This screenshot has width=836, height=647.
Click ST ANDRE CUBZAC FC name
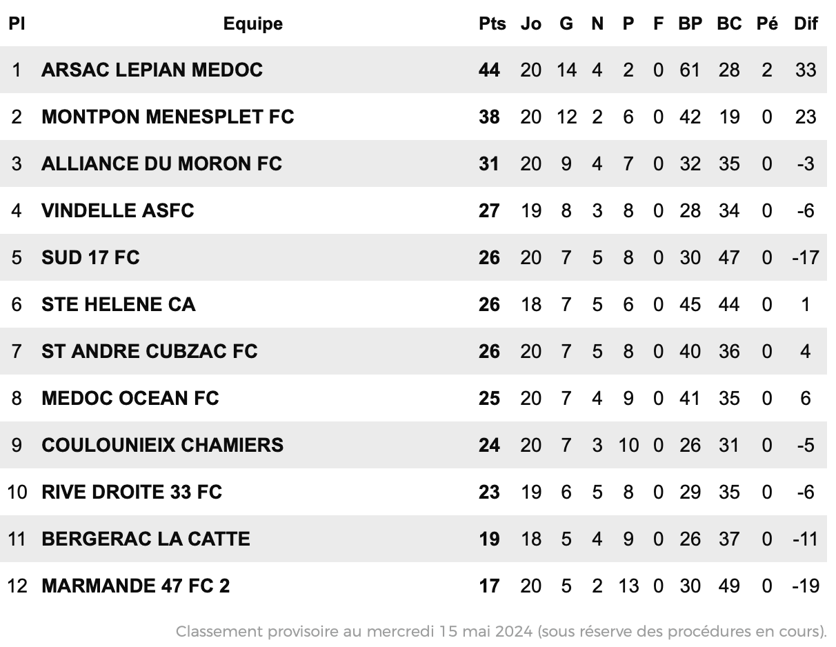click(150, 352)
